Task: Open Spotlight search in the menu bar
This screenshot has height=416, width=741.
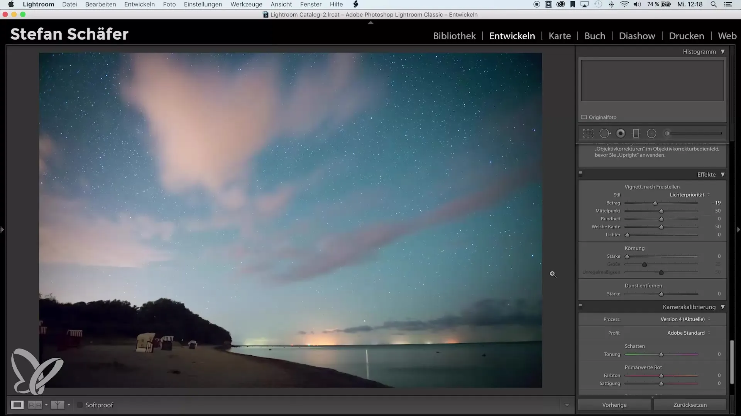Action: tap(714, 4)
